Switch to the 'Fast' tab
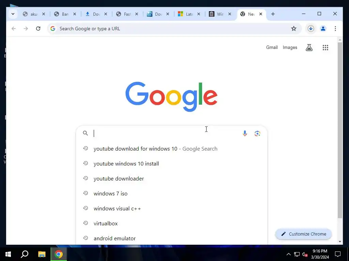This screenshot has width=349, height=261. click(x=123, y=14)
